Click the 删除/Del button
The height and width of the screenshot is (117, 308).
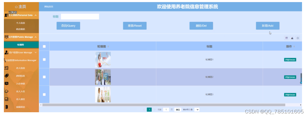click(x=201, y=26)
